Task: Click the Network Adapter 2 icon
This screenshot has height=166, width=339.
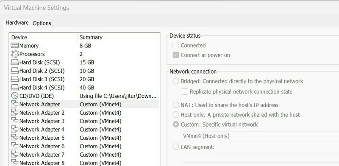Action: tap(15, 112)
